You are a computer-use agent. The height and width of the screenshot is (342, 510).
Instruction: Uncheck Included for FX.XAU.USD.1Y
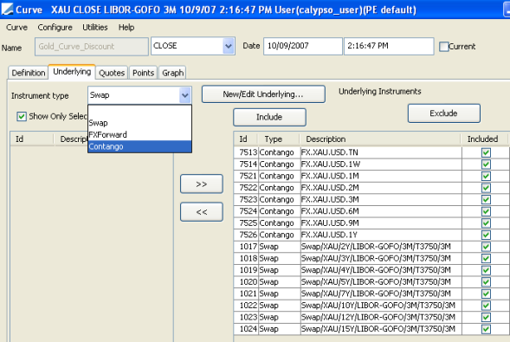pyautogui.click(x=486, y=235)
